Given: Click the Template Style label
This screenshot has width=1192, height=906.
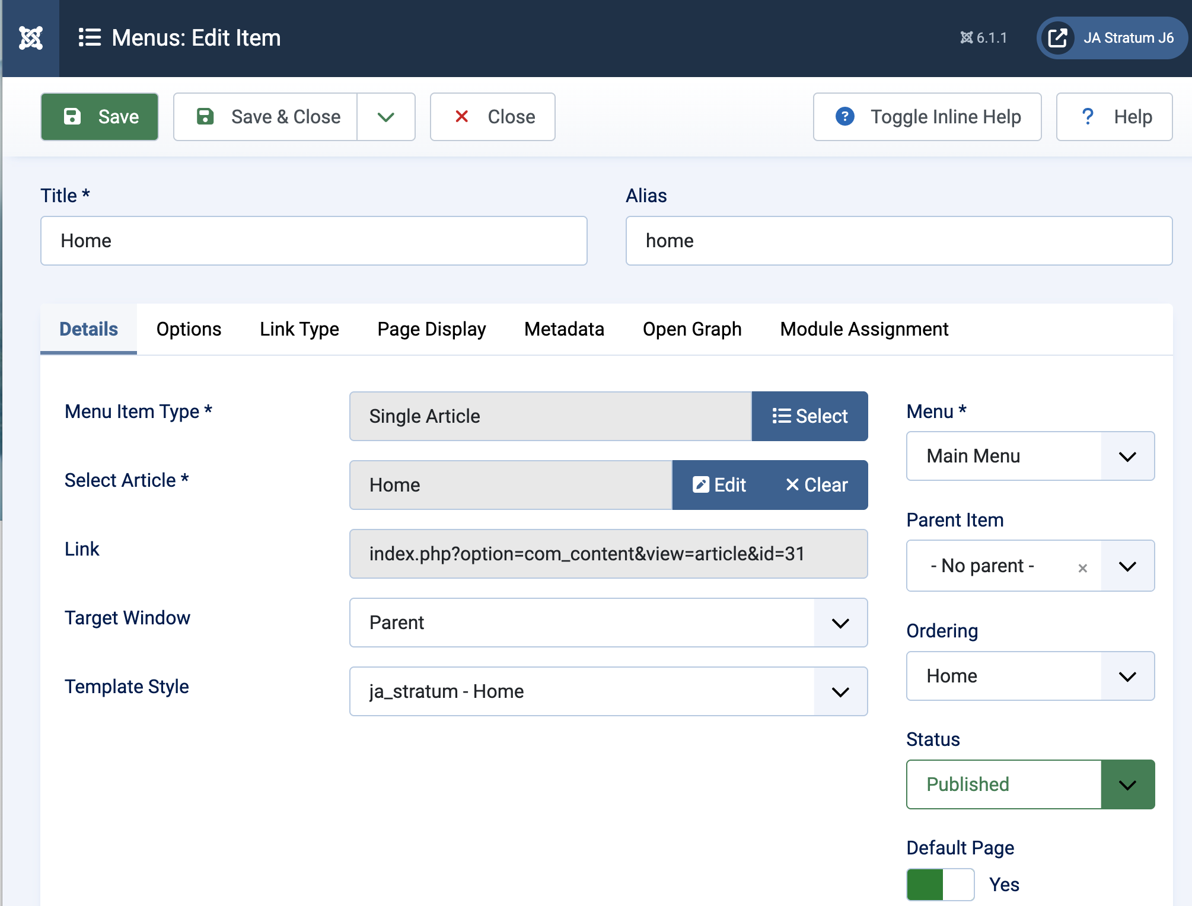Looking at the screenshot, I should tap(127, 687).
